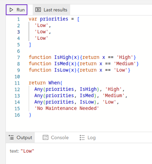Viewport: 152px width, 164px height.
Task: Place cursor on 'var priorities' declaration line
Action: pyautogui.click(x=54, y=19)
